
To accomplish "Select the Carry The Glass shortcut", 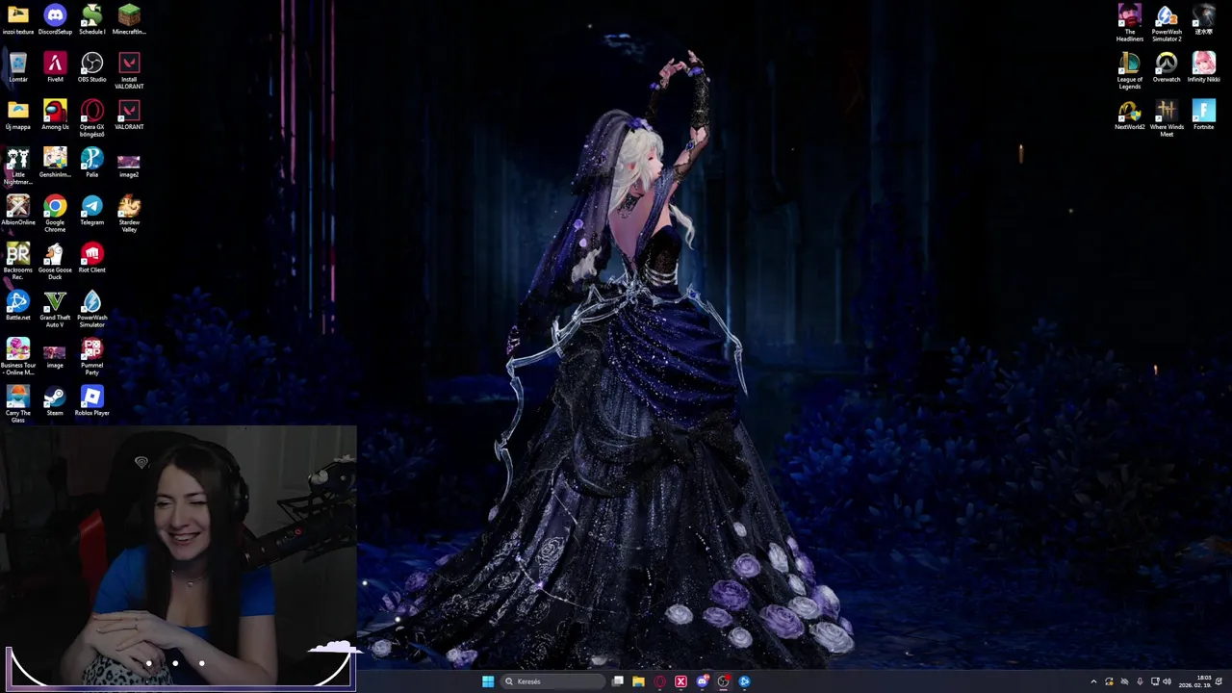I will point(17,404).
